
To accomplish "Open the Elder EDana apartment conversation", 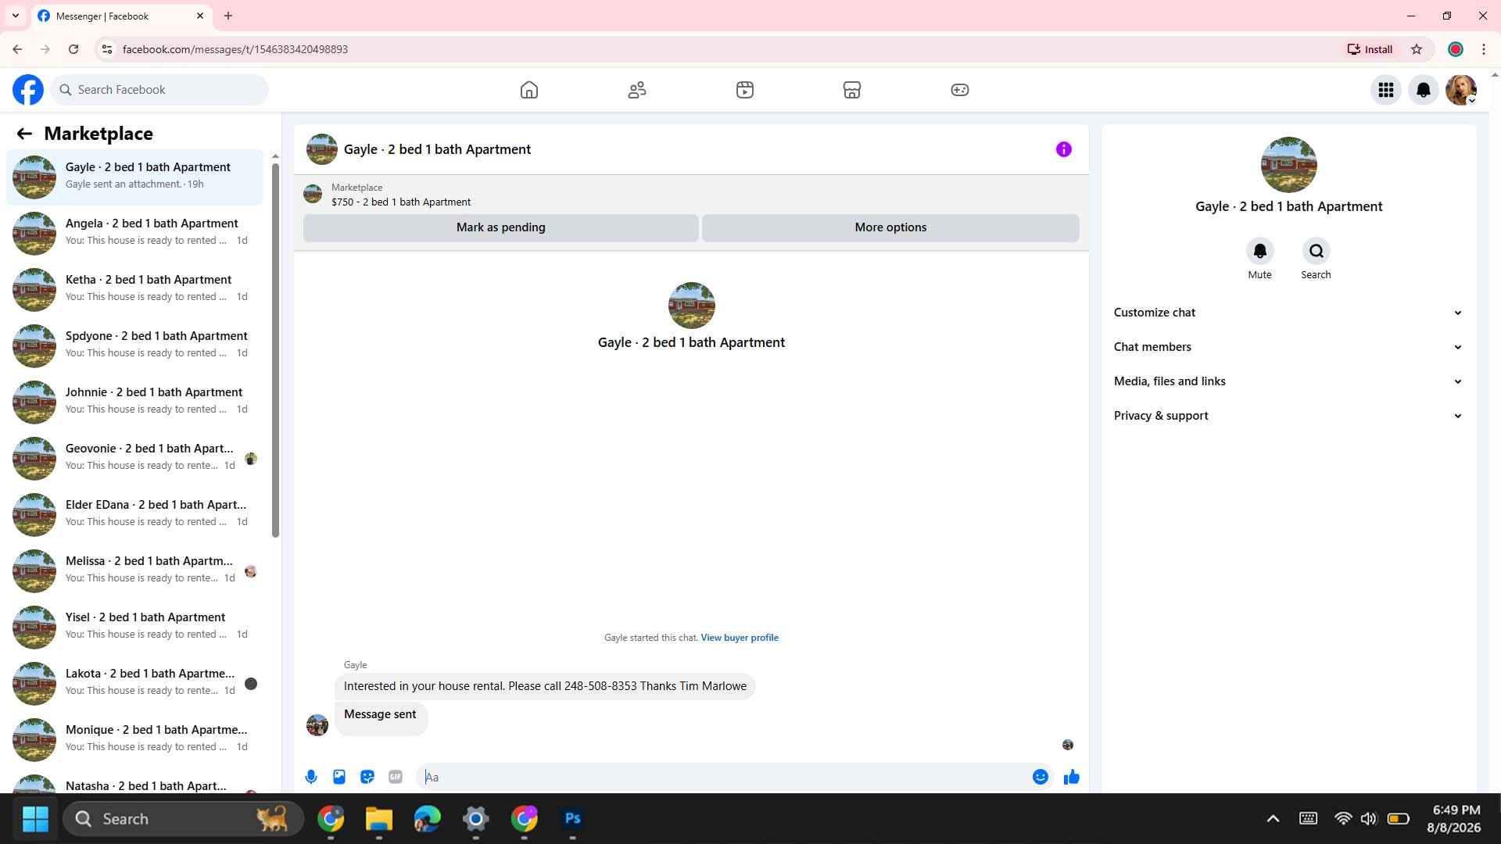I will (135, 514).
